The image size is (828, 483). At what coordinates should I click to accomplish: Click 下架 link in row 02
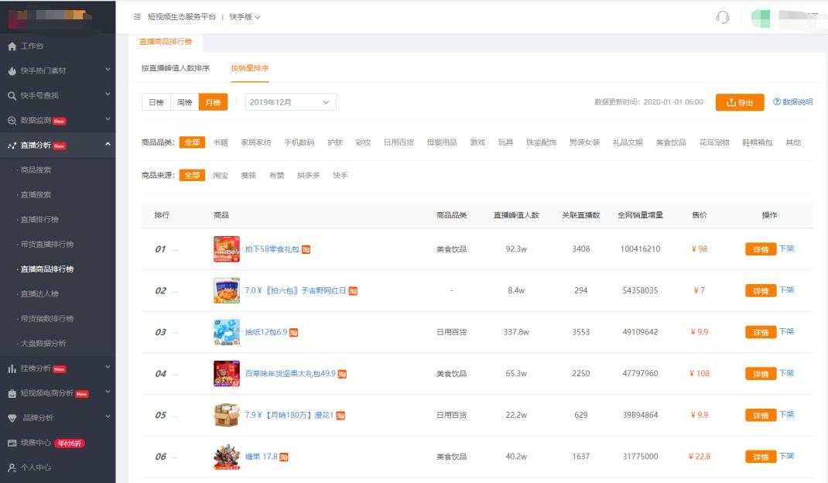click(x=786, y=290)
